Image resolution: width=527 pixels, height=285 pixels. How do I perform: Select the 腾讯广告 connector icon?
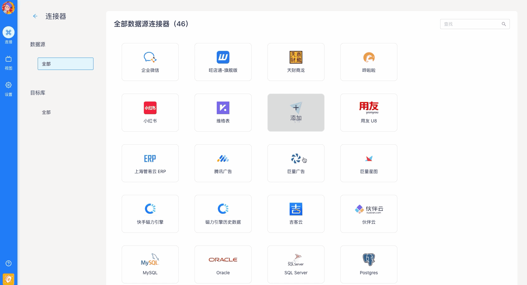pos(223,158)
